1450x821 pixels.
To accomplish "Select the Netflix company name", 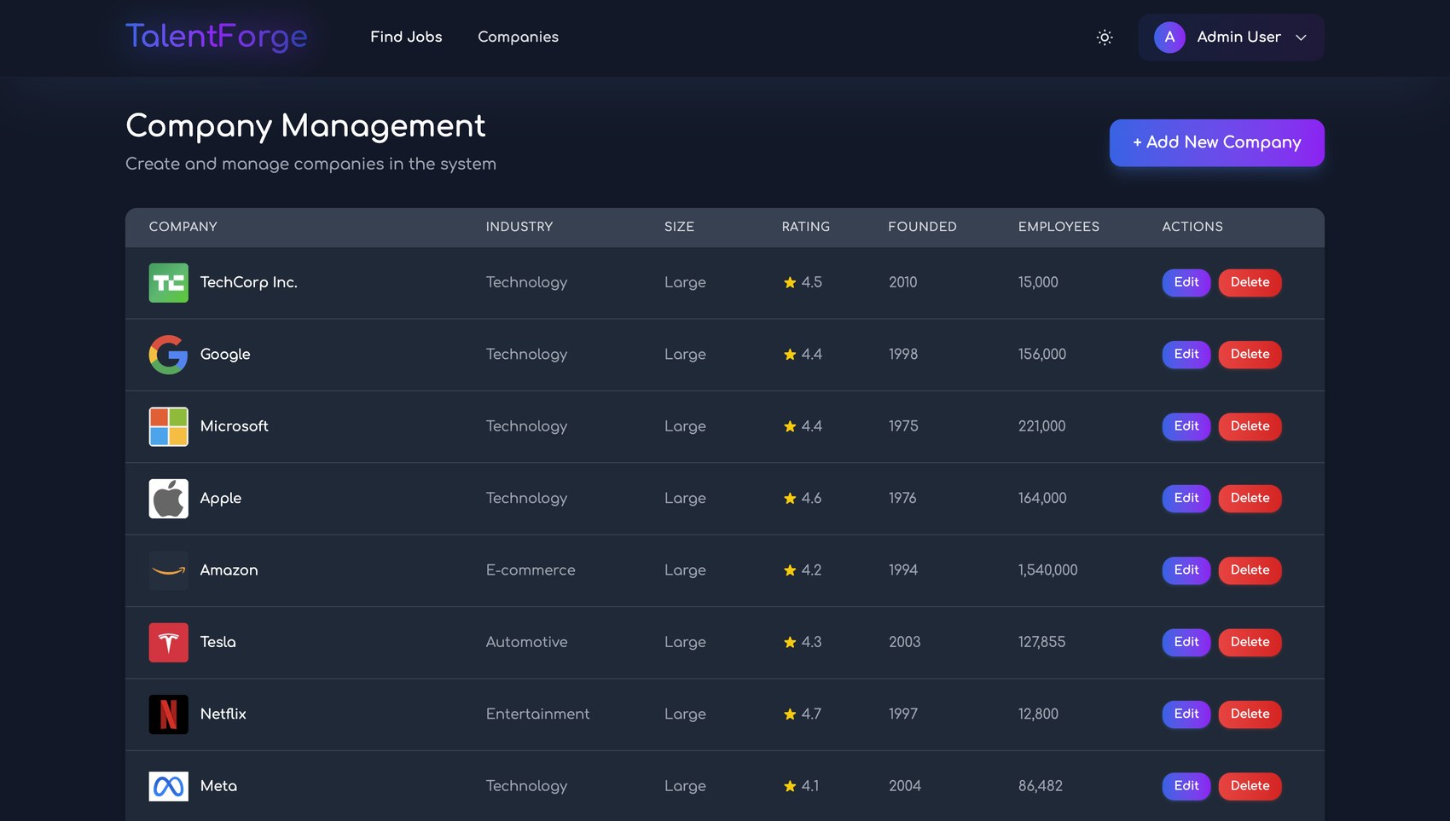I will click(223, 714).
